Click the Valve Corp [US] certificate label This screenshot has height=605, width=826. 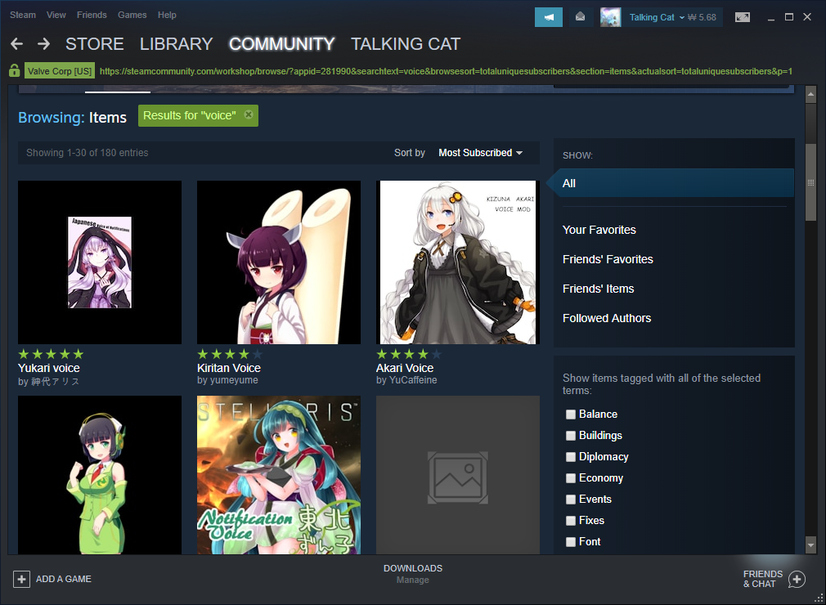pos(60,71)
